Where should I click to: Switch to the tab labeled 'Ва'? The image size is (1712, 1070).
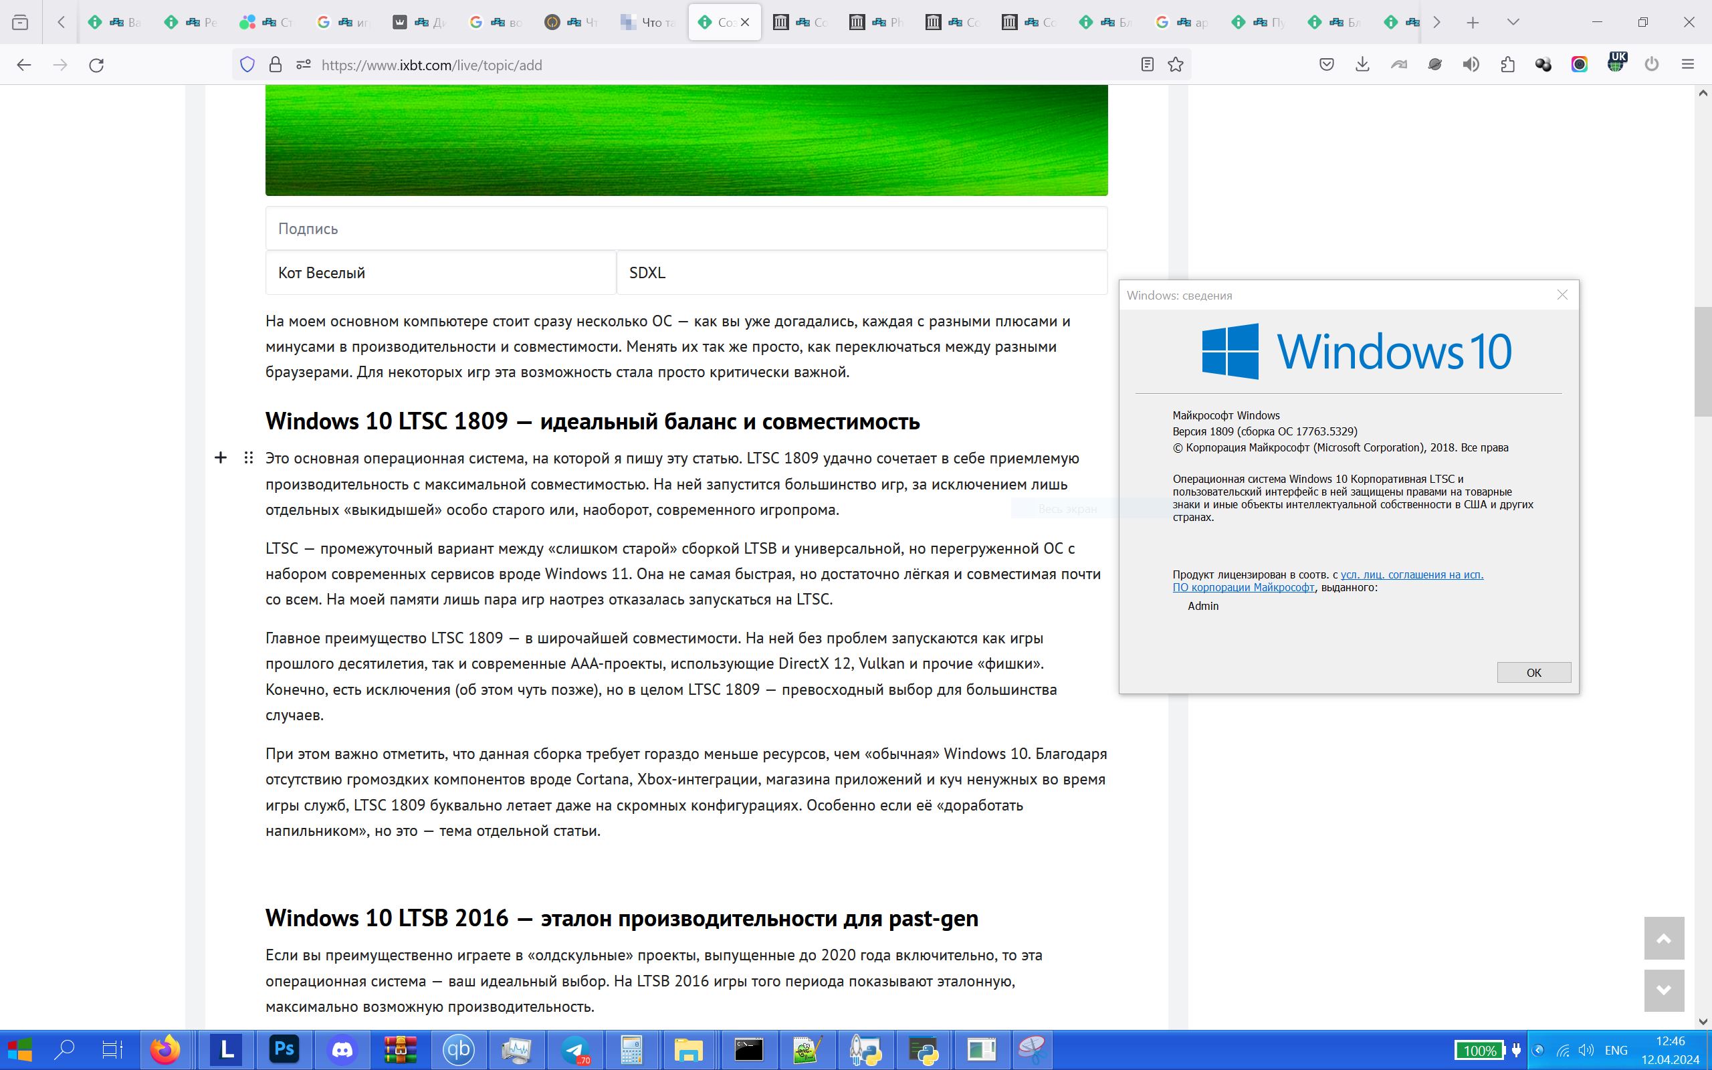[x=114, y=22]
